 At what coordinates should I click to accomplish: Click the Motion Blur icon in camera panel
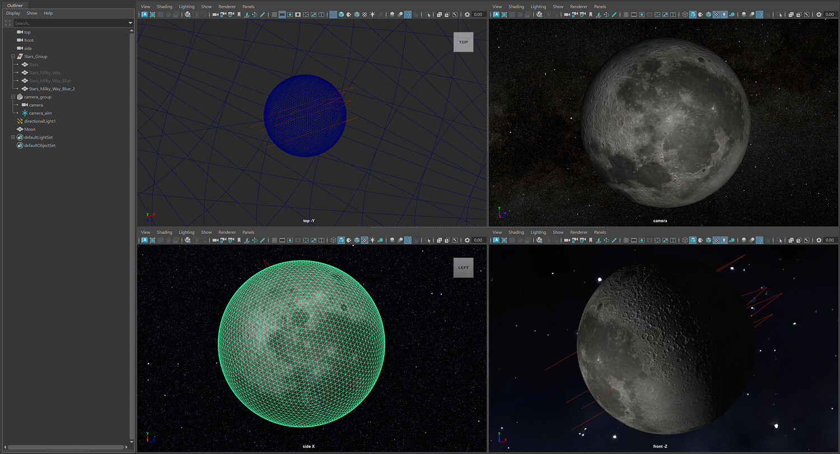751,15
